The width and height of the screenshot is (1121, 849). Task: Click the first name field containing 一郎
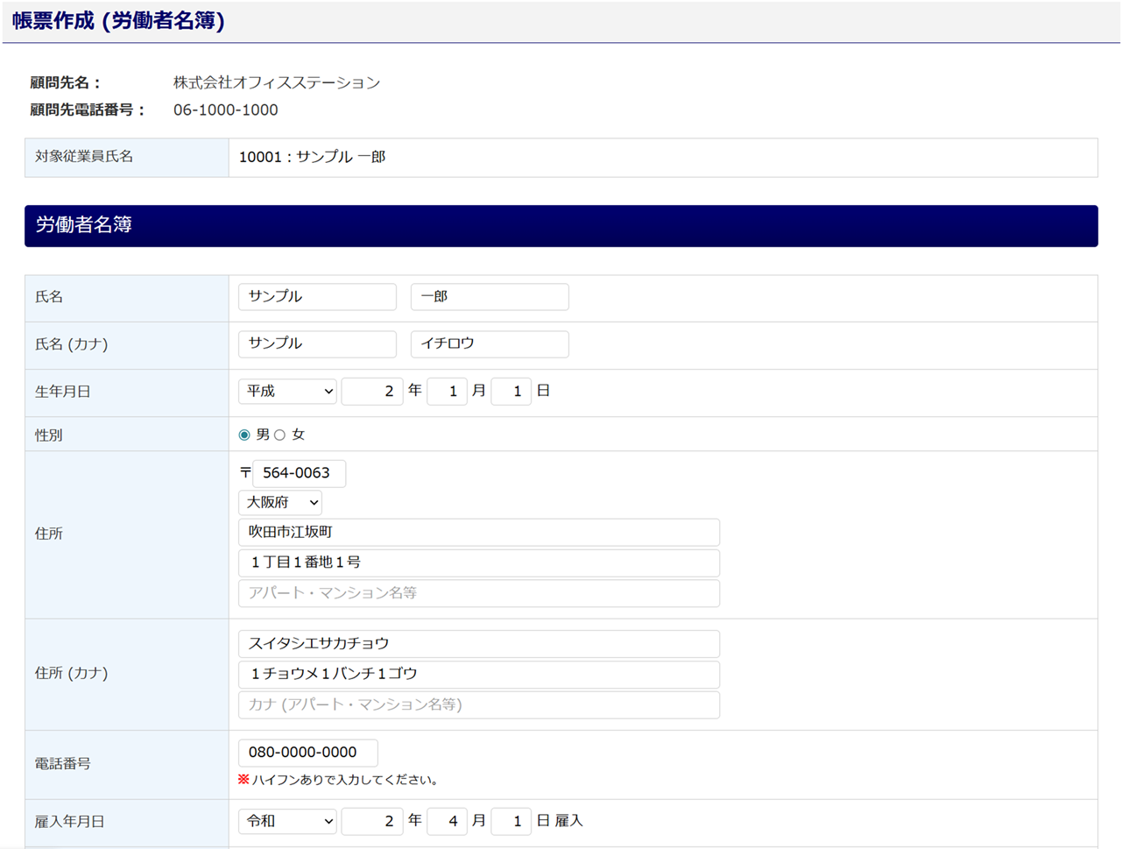tap(489, 297)
